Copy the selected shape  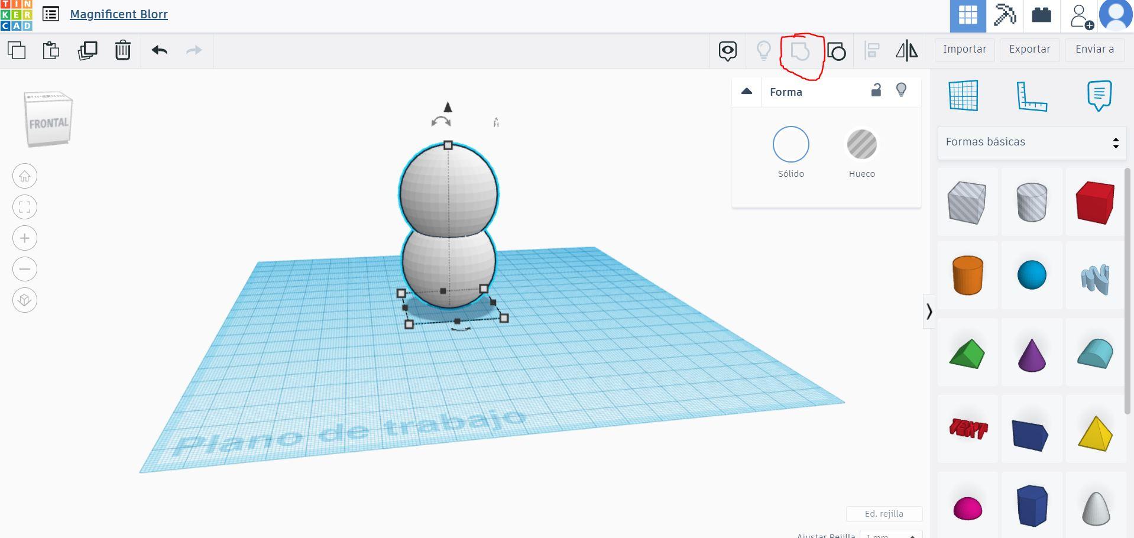pos(17,50)
